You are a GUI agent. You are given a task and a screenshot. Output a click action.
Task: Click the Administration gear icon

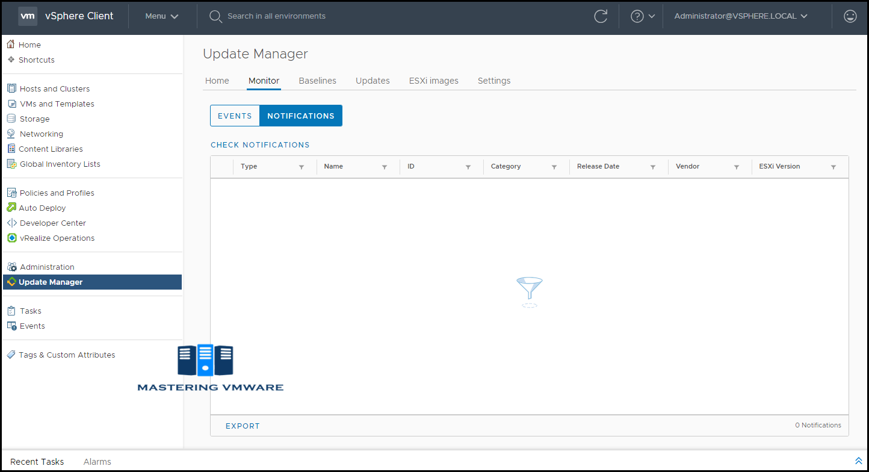pos(11,267)
